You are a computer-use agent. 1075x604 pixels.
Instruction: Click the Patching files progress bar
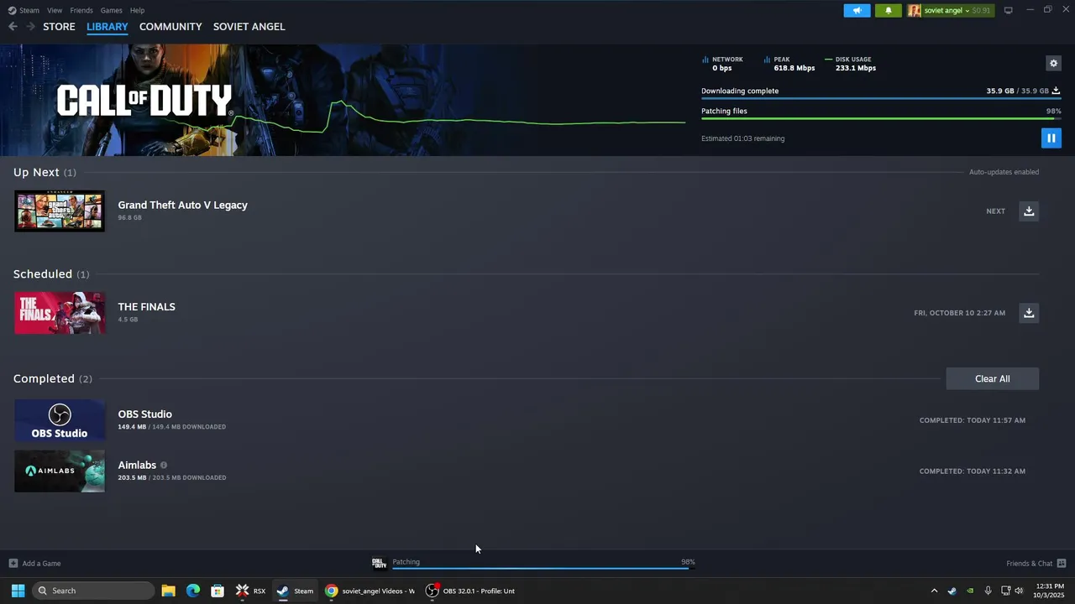click(881, 119)
